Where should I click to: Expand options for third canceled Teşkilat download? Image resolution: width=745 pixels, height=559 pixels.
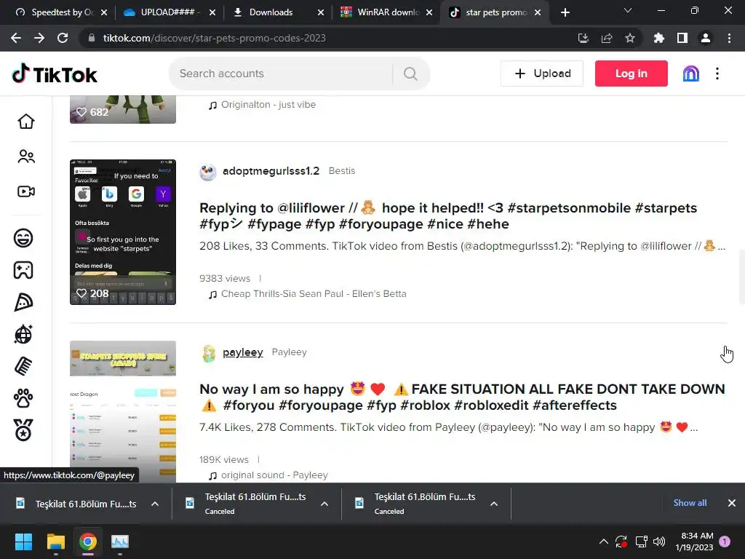click(494, 504)
